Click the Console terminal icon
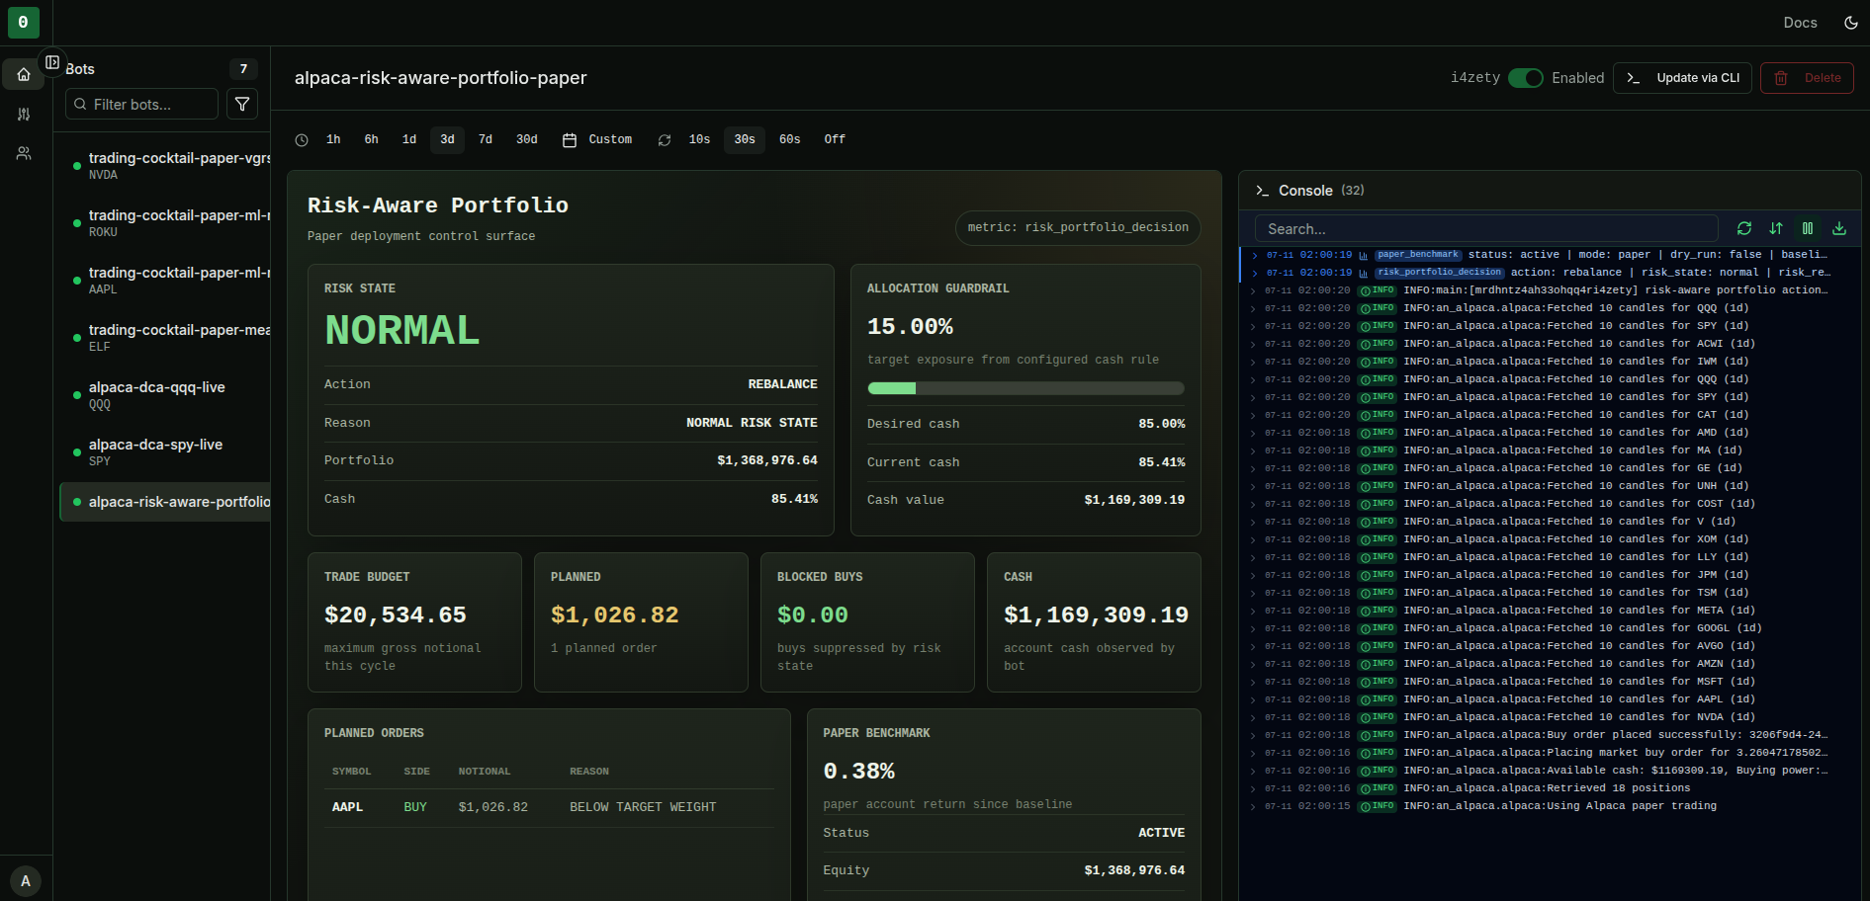Viewport: 1870px width, 901px height. pyautogui.click(x=1262, y=191)
